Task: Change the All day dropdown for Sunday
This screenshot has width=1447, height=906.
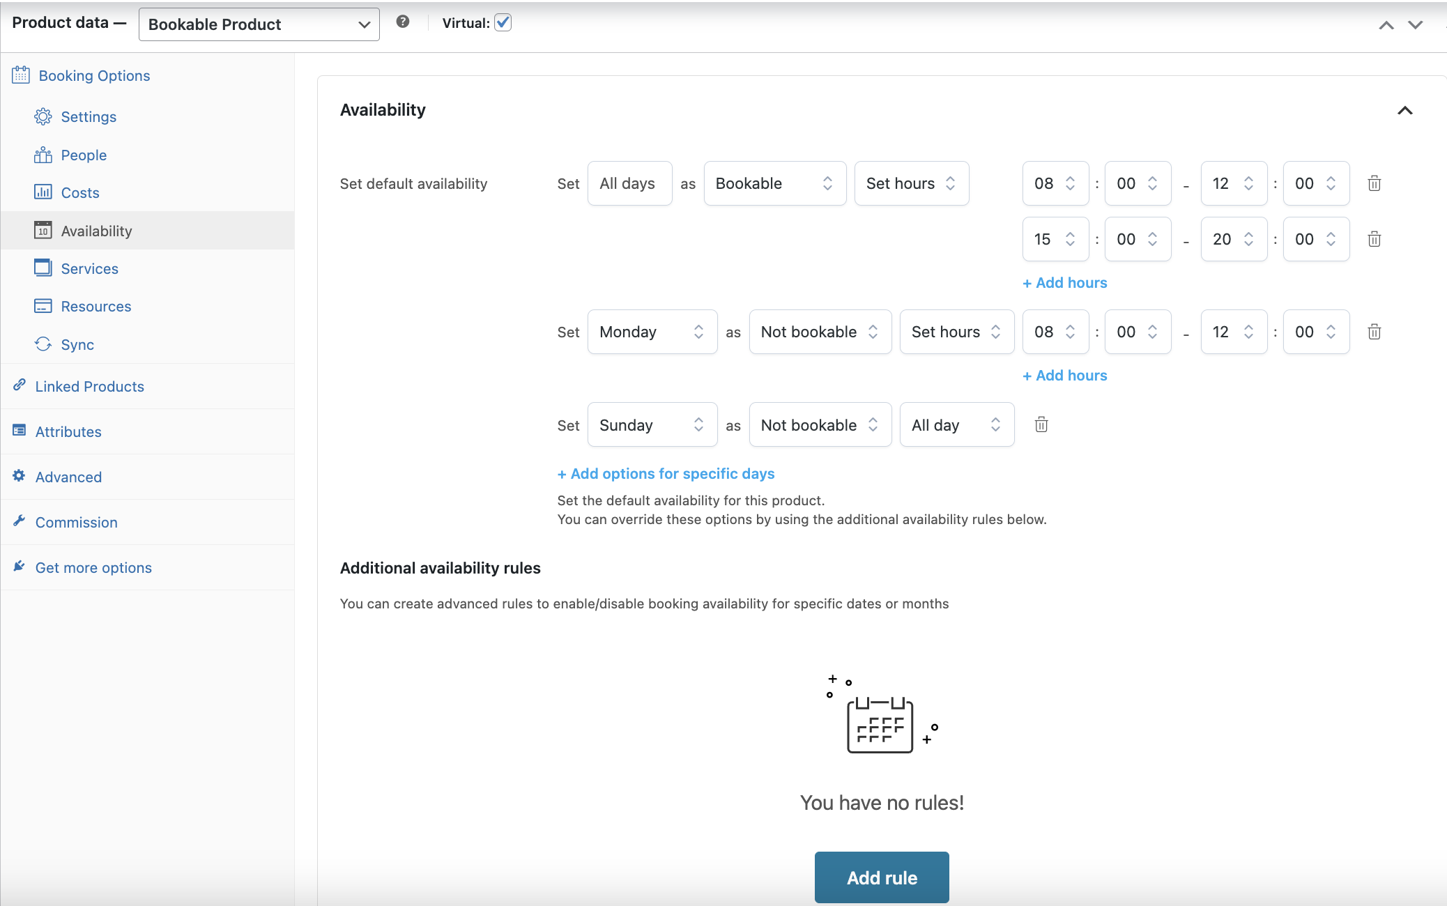Action: point(956,424)
